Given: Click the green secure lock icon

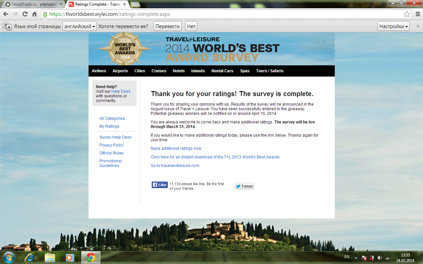Looking at the screenshot, I should coord(45,14).
